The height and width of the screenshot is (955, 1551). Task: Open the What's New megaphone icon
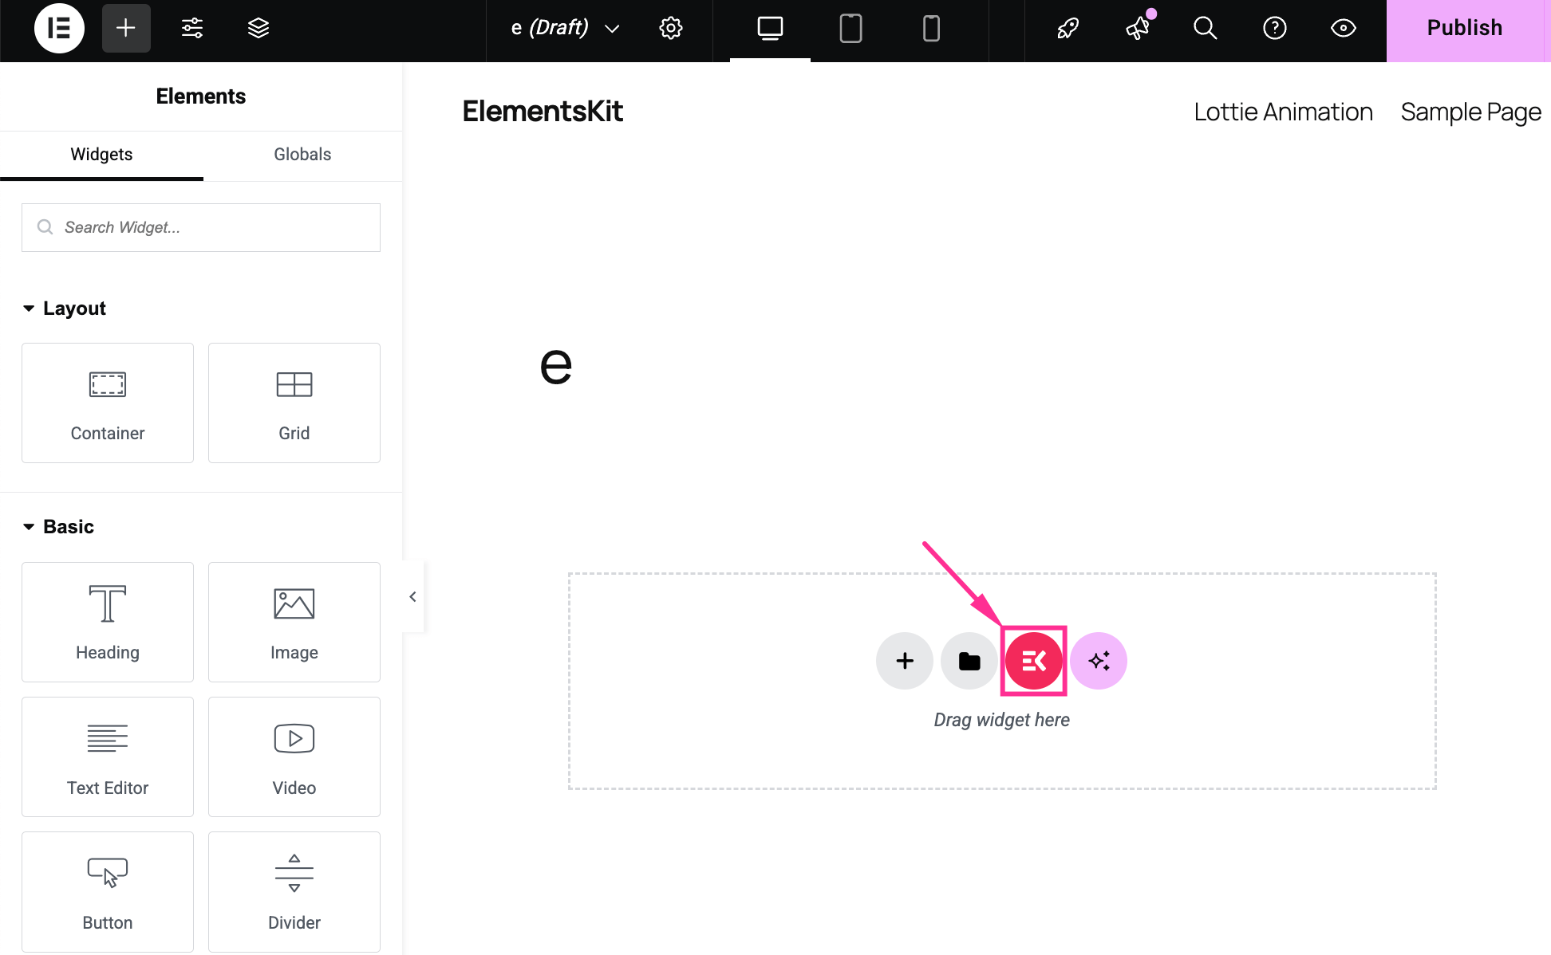[1138, 29]
